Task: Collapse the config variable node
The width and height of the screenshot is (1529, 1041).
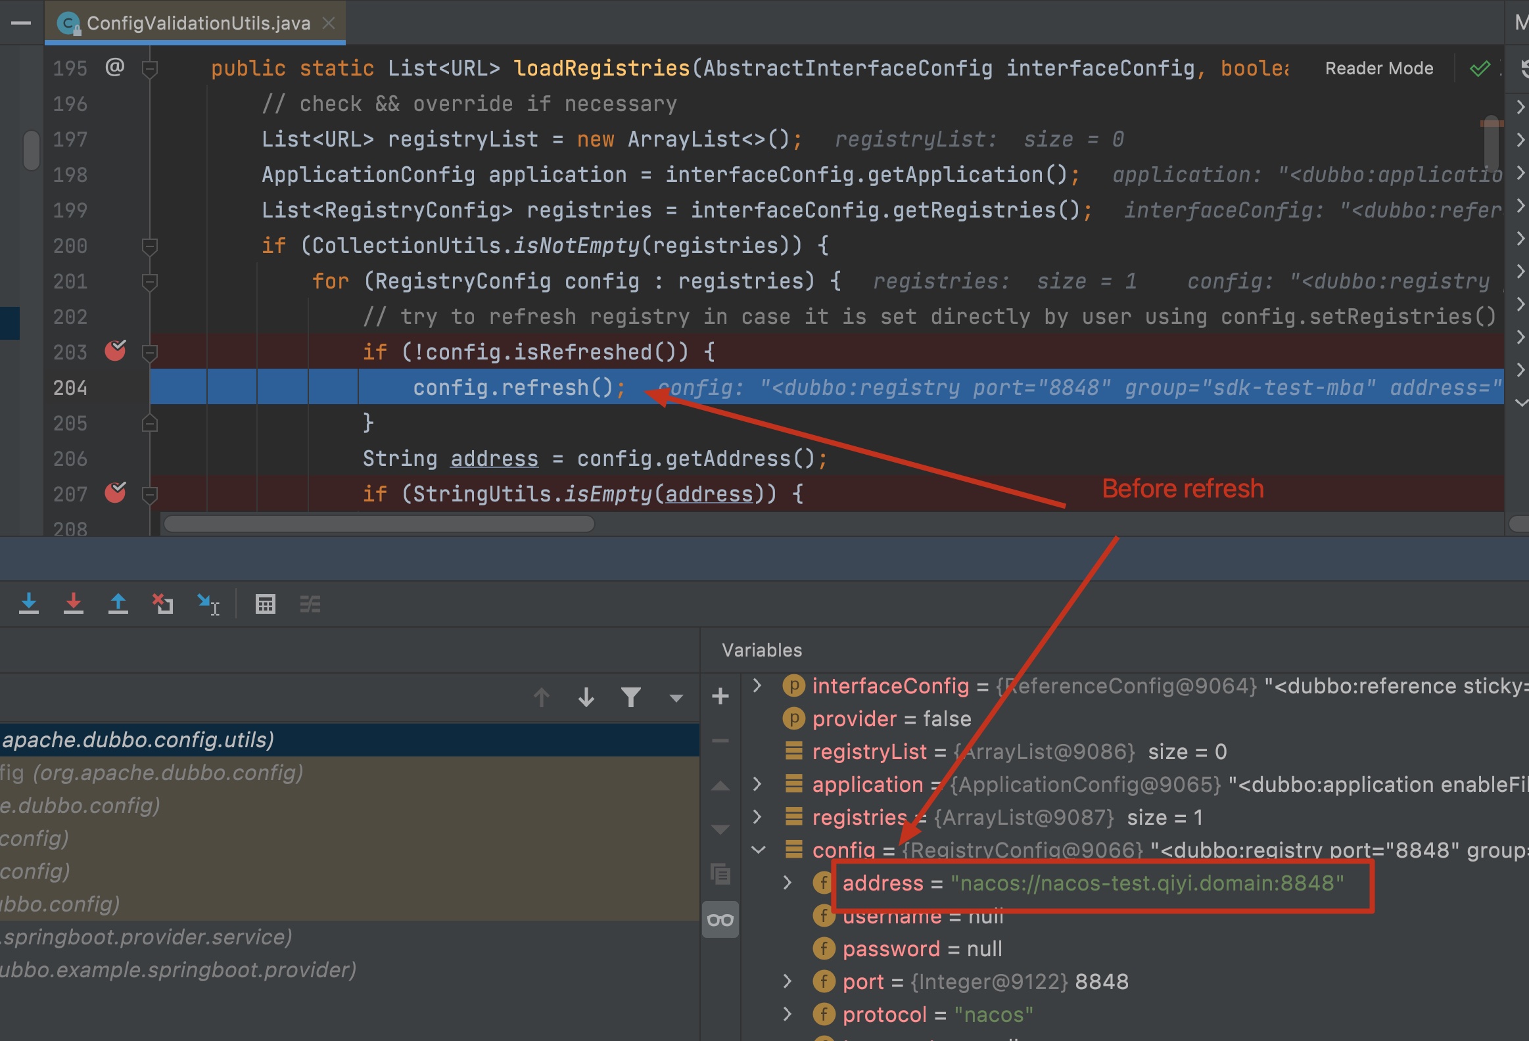Action: [758, 850]
